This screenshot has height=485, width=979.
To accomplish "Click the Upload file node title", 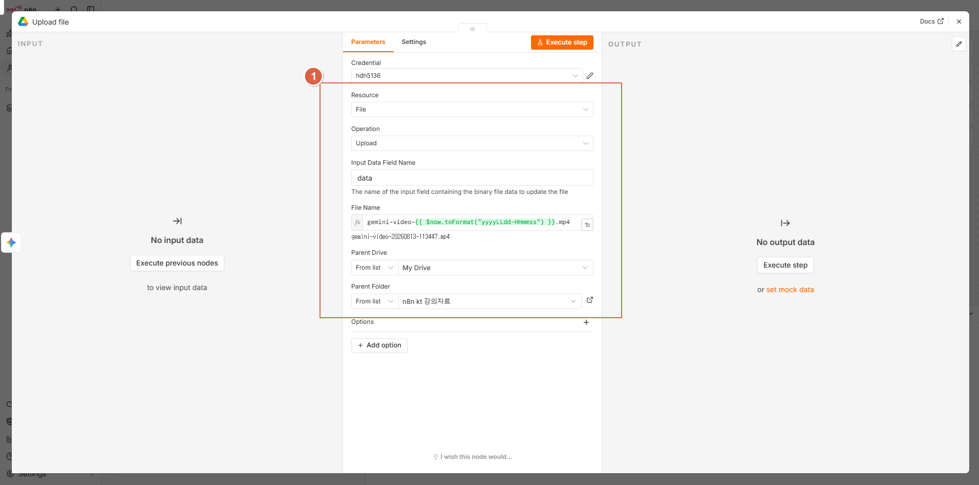I will (51, 22).
